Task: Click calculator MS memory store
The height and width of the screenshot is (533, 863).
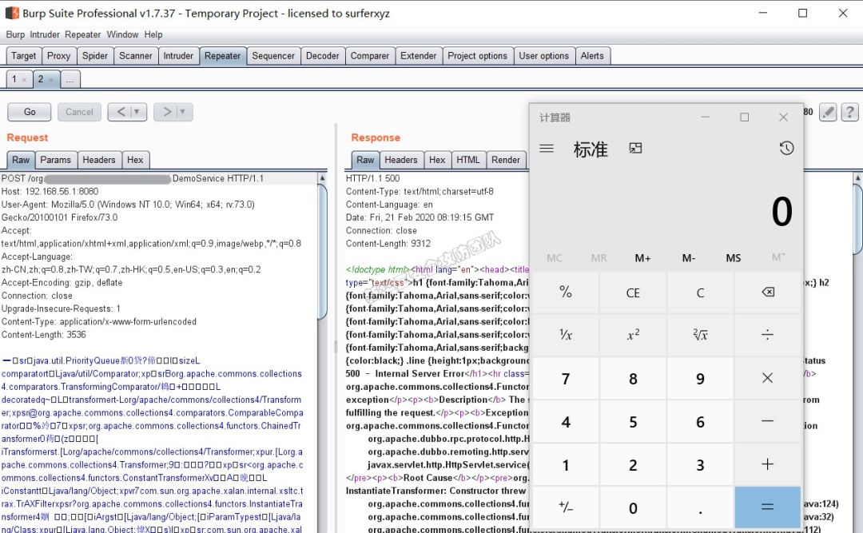Action: point(733,257)
